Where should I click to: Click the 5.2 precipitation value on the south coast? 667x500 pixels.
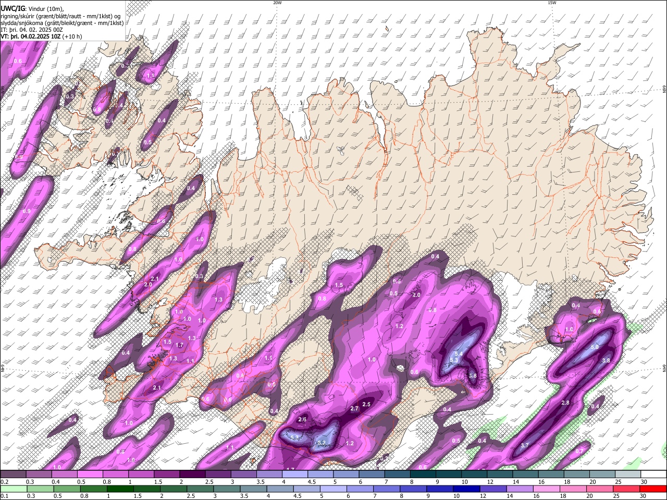coord(322,443)
